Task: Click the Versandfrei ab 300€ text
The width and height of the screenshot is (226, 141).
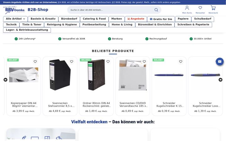Action: click(74, 39)
